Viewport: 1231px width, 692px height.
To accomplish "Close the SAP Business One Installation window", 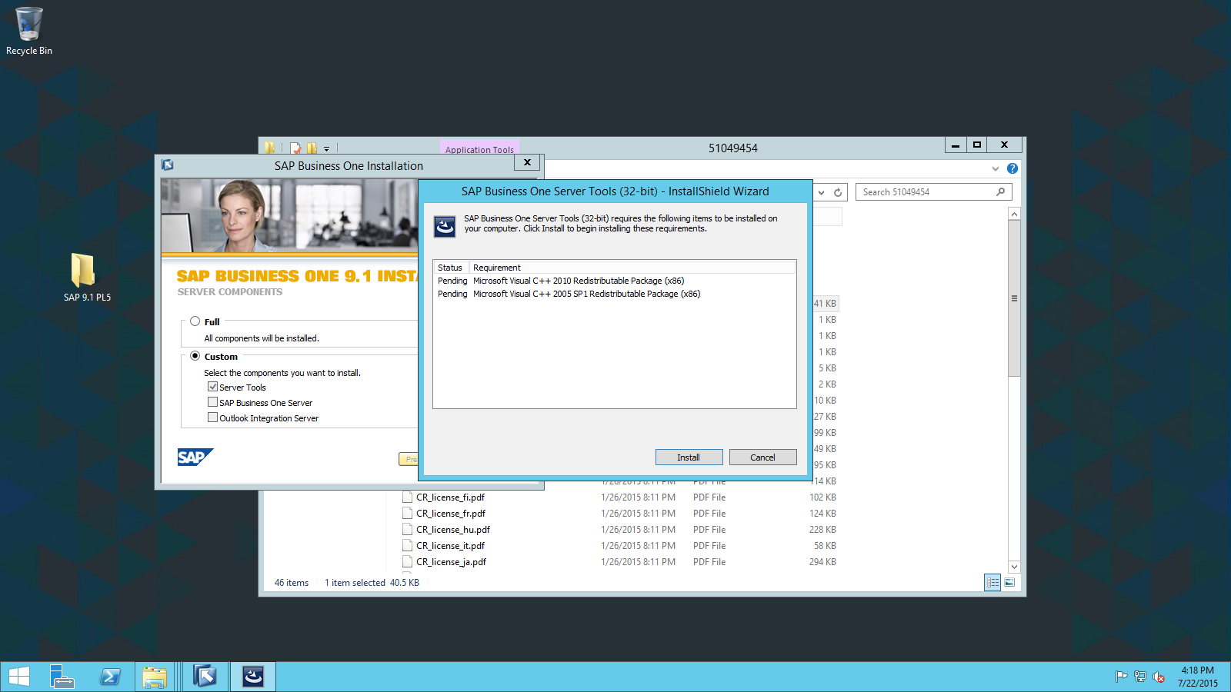I will (527, 162).
